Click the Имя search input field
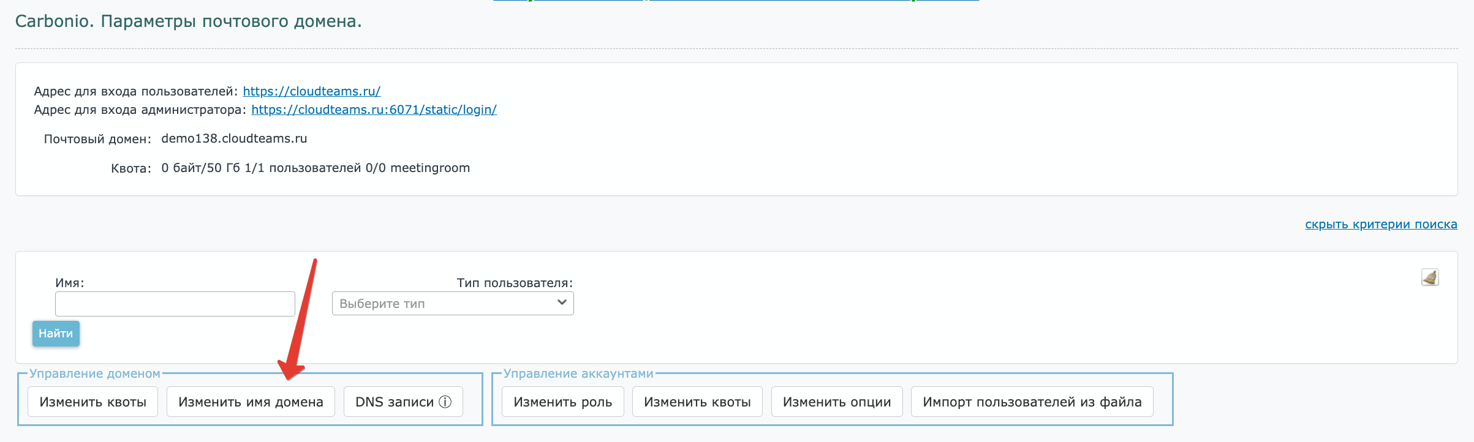The width and height of the screenshot is (1474, 442). click(x=175, y=304)
